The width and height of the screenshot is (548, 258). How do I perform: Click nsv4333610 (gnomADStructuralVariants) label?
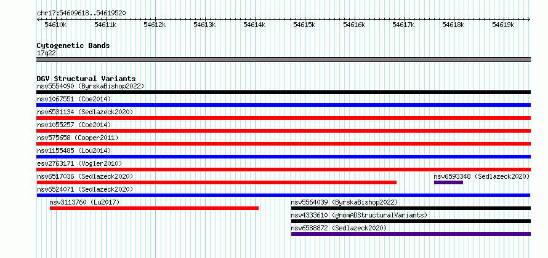click(x=359, y=215)
